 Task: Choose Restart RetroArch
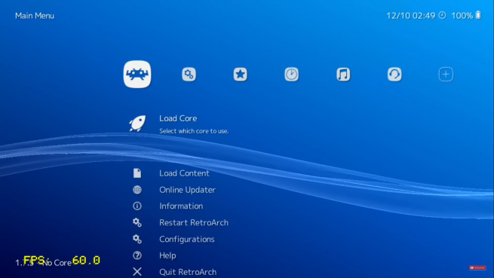pos(194,222)
